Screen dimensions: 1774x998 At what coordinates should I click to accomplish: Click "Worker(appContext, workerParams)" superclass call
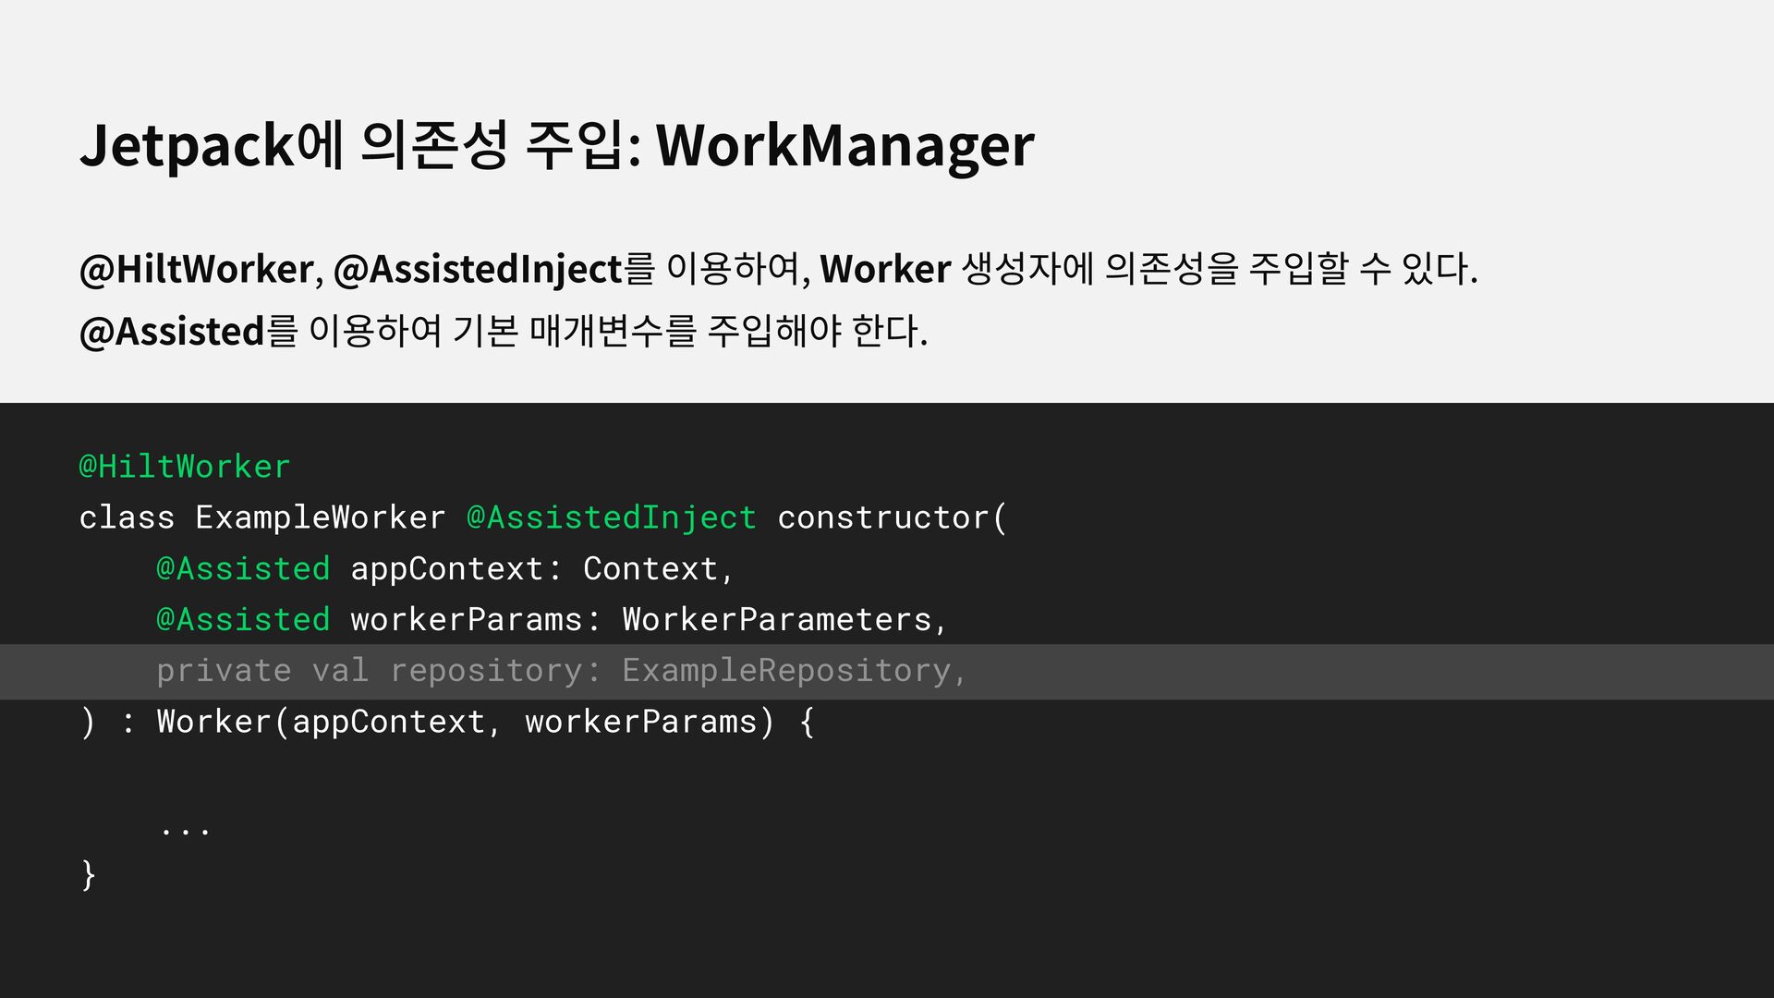click(x=465, y=722)
